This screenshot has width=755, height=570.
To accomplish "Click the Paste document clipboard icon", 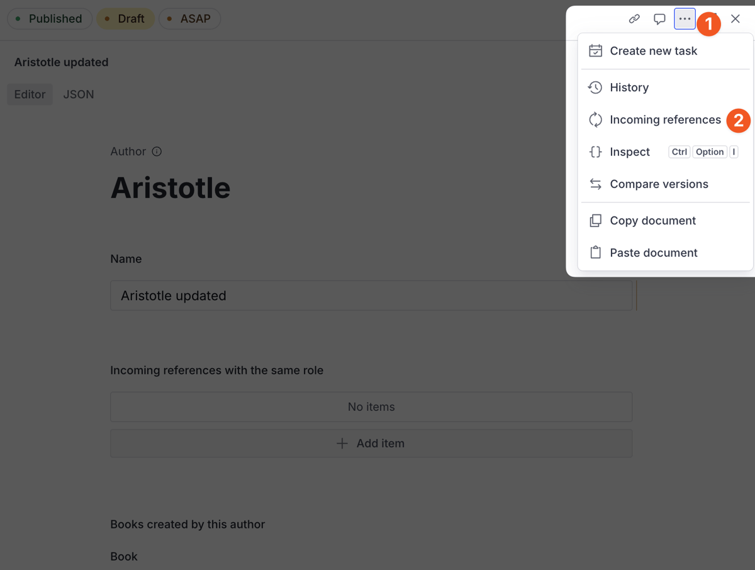I will 595,252.
